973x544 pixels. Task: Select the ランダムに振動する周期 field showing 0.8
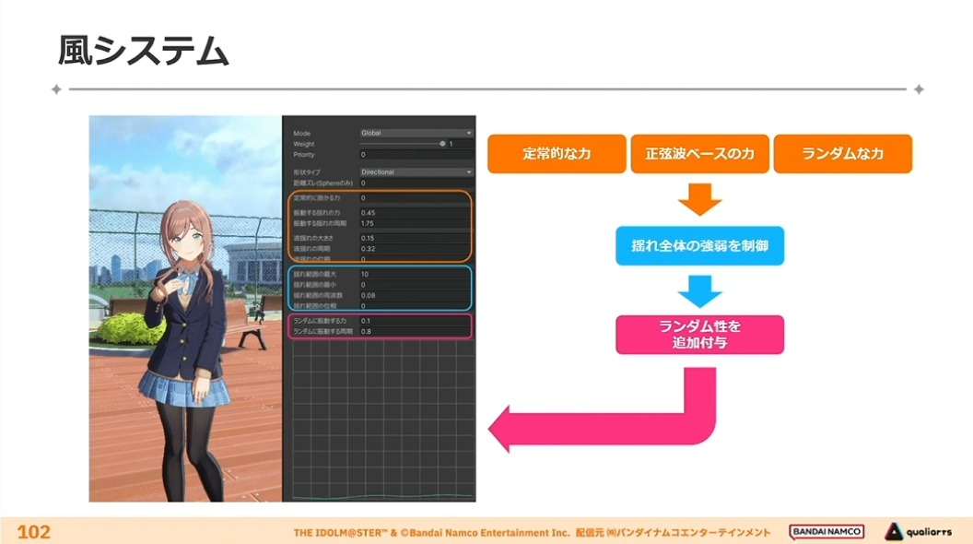(414, 332)
